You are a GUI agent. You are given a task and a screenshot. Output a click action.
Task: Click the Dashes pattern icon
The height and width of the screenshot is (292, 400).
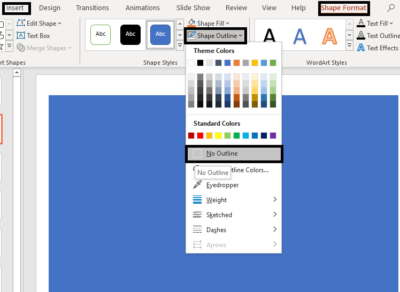click(x=197, y=229)
